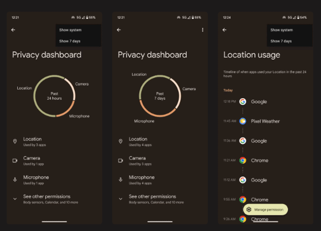The height and width of the screenshot is (231, 321).
Task: Tap Google icon at 11:12 AM entry
Action: coord(243,180)
